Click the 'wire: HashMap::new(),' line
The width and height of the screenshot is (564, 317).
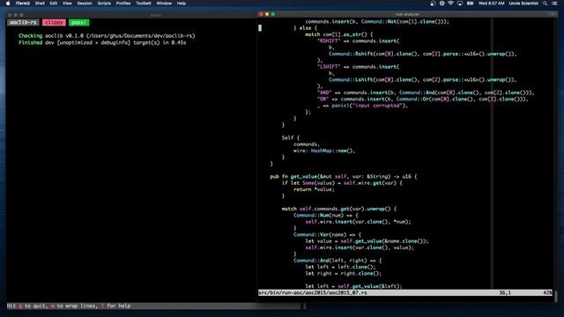[324, 151]
